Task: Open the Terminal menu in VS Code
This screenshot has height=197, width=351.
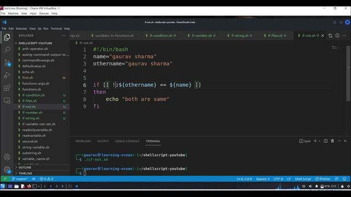Action: pos(56,28)
